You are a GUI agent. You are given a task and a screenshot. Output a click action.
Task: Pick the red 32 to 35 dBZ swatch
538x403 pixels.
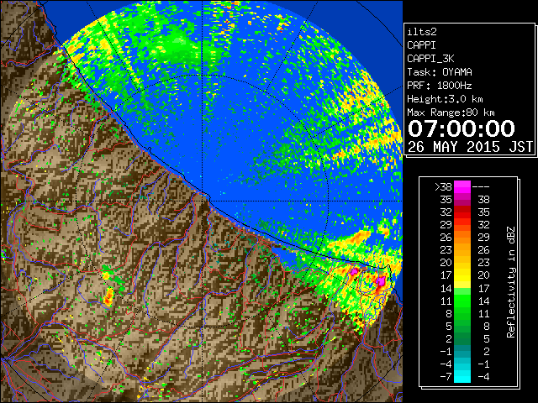point(462,212)
